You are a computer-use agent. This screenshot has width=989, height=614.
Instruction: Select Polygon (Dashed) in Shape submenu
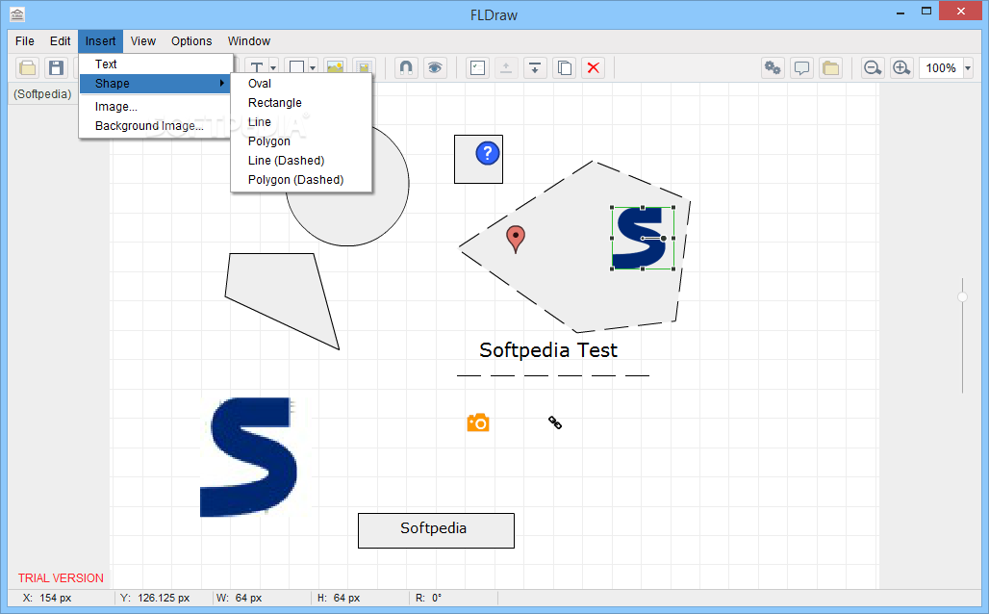tap(301, 179)
